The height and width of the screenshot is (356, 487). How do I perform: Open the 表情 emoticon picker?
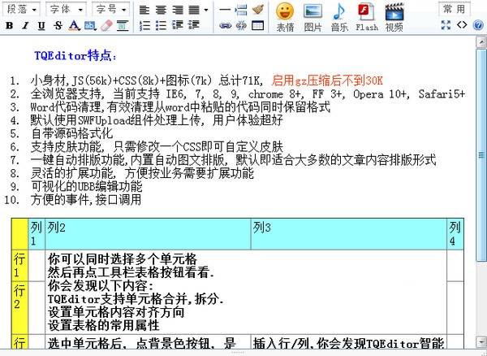pyautogui.click(x=285, y=17)
